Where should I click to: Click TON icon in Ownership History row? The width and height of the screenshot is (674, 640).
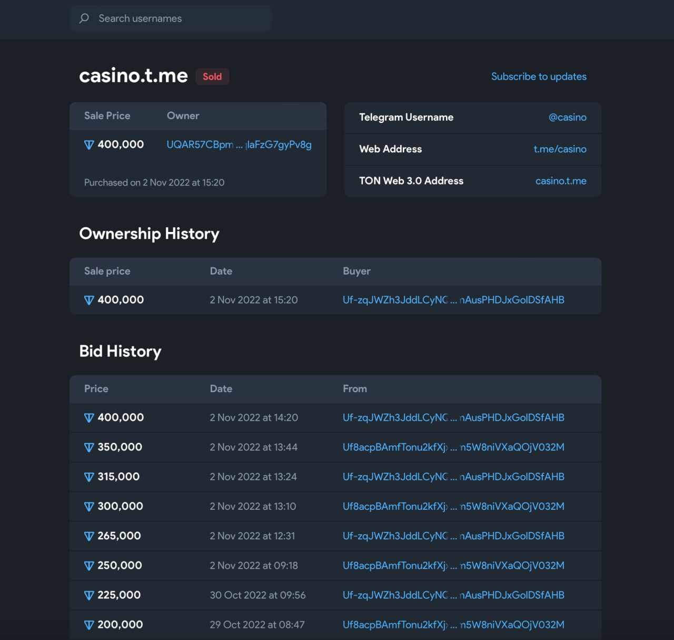click(89, 300)
